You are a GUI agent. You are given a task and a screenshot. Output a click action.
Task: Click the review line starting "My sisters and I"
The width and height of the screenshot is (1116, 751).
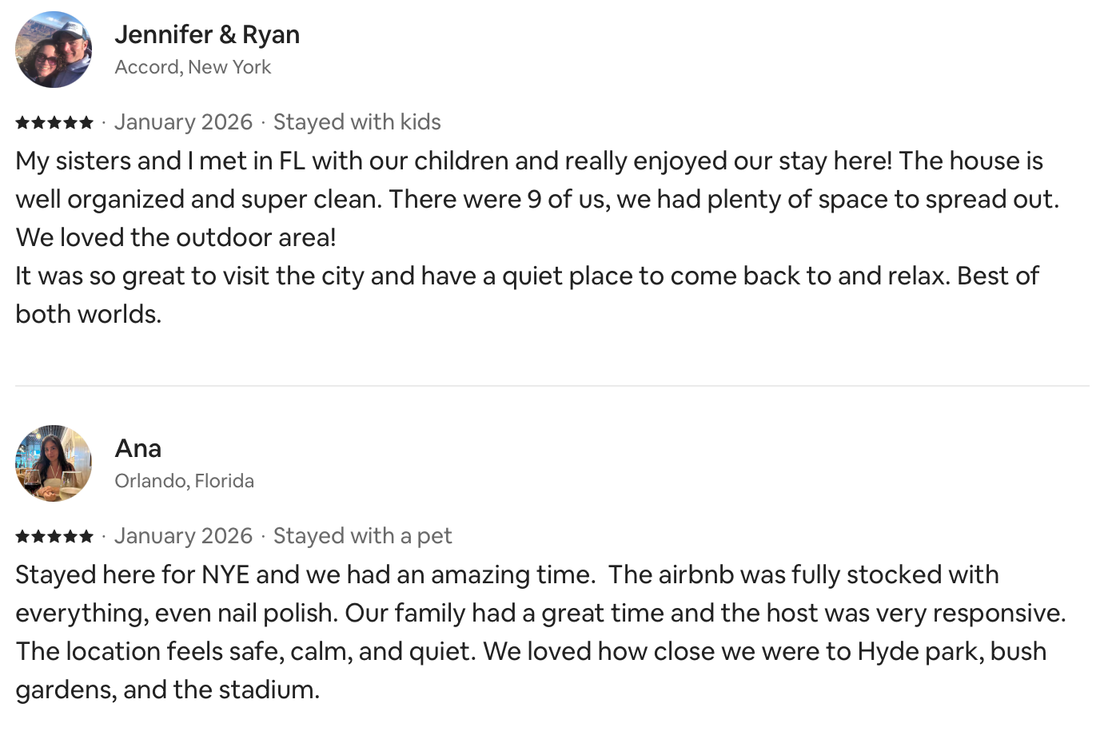click(x=528, y=161)
